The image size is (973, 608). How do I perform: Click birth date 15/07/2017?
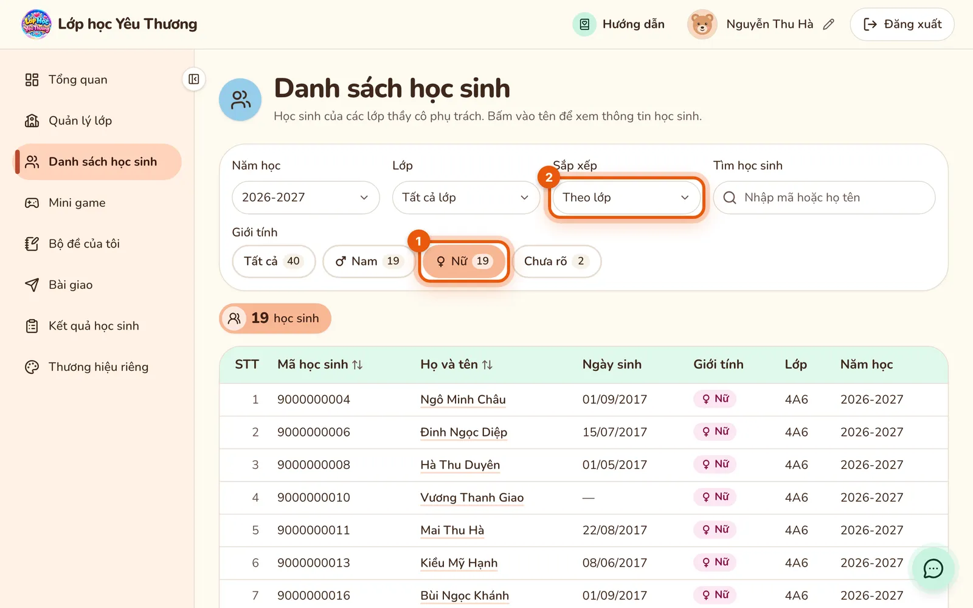(615, 432)
